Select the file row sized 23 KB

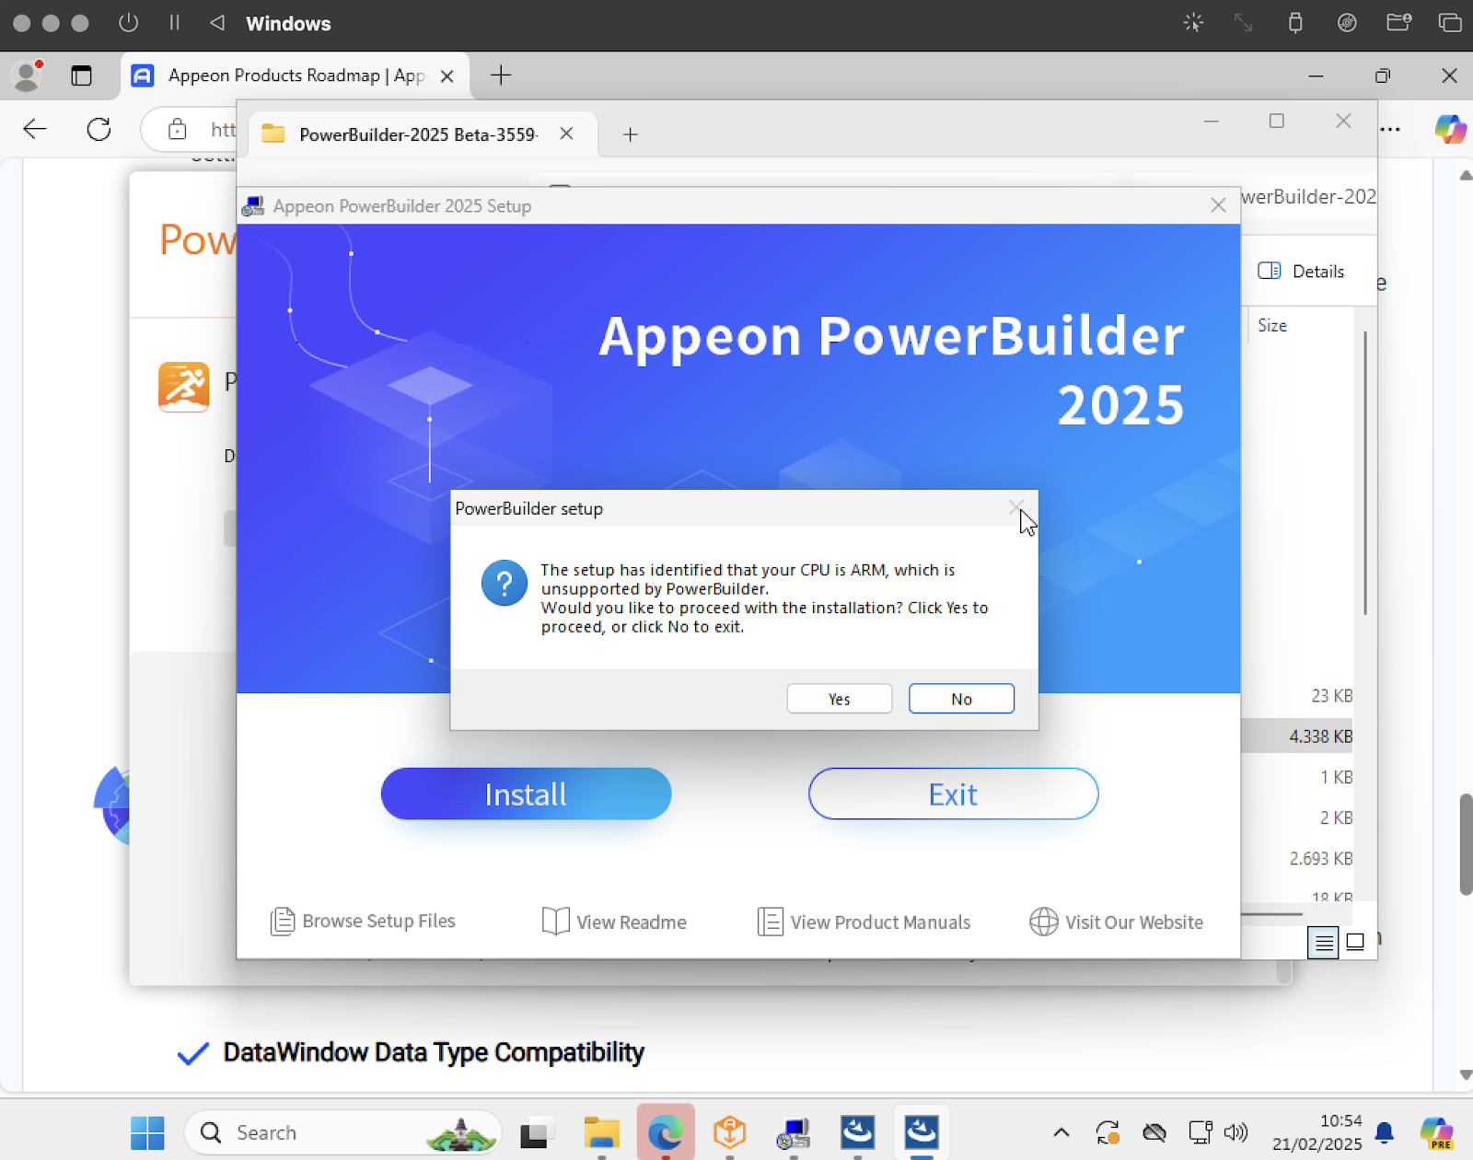pos(1296,695)
